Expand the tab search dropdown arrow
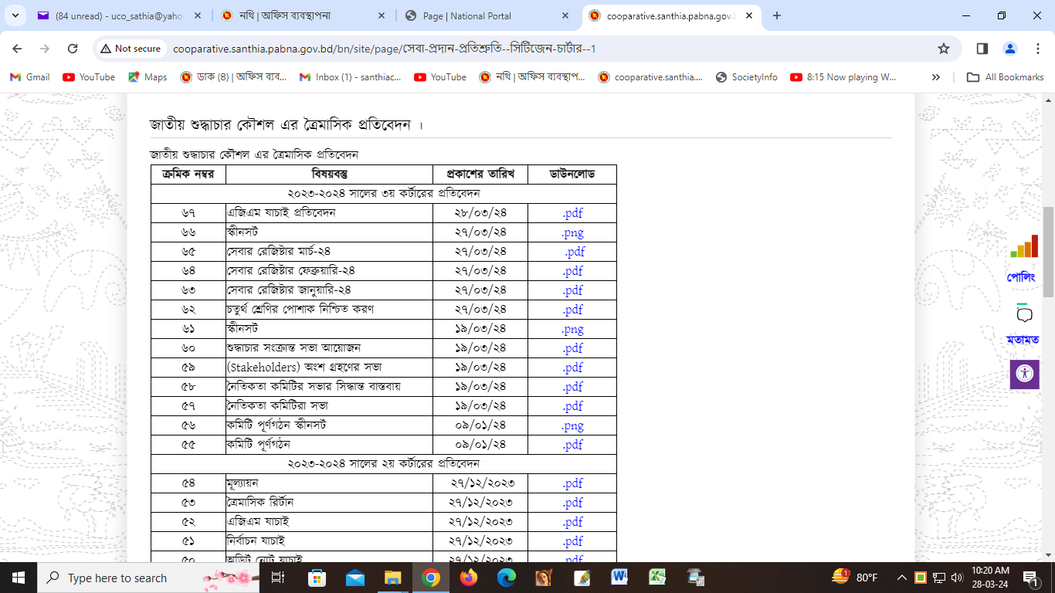The width and height of the screenshot is (1055, 593). click(x=15, y=15)
